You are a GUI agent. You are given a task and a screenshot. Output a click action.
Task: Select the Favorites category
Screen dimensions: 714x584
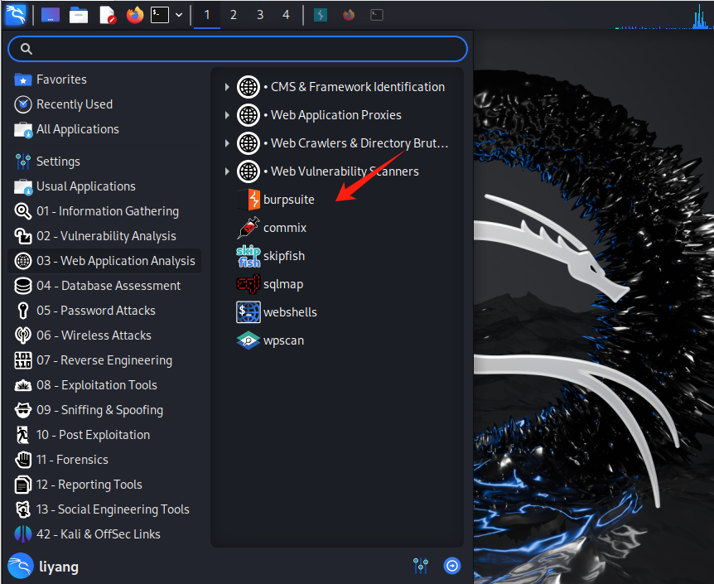[x=104, y=80]
